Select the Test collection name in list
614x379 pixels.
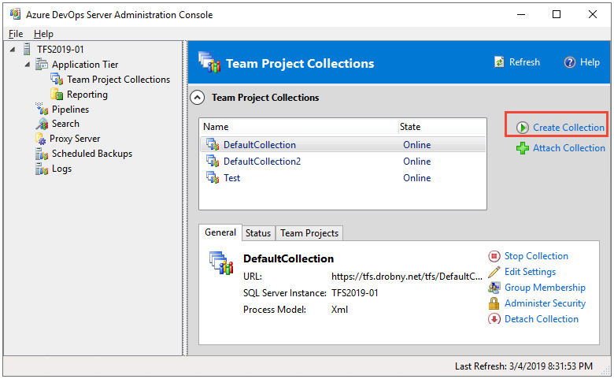231,178
